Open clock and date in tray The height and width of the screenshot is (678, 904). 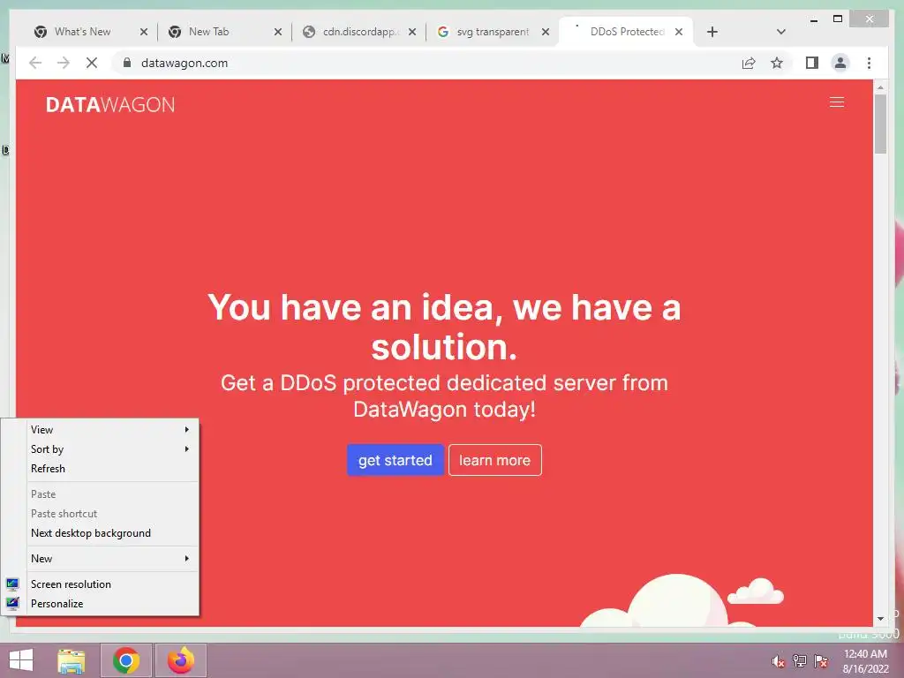(x=865, y=661)
